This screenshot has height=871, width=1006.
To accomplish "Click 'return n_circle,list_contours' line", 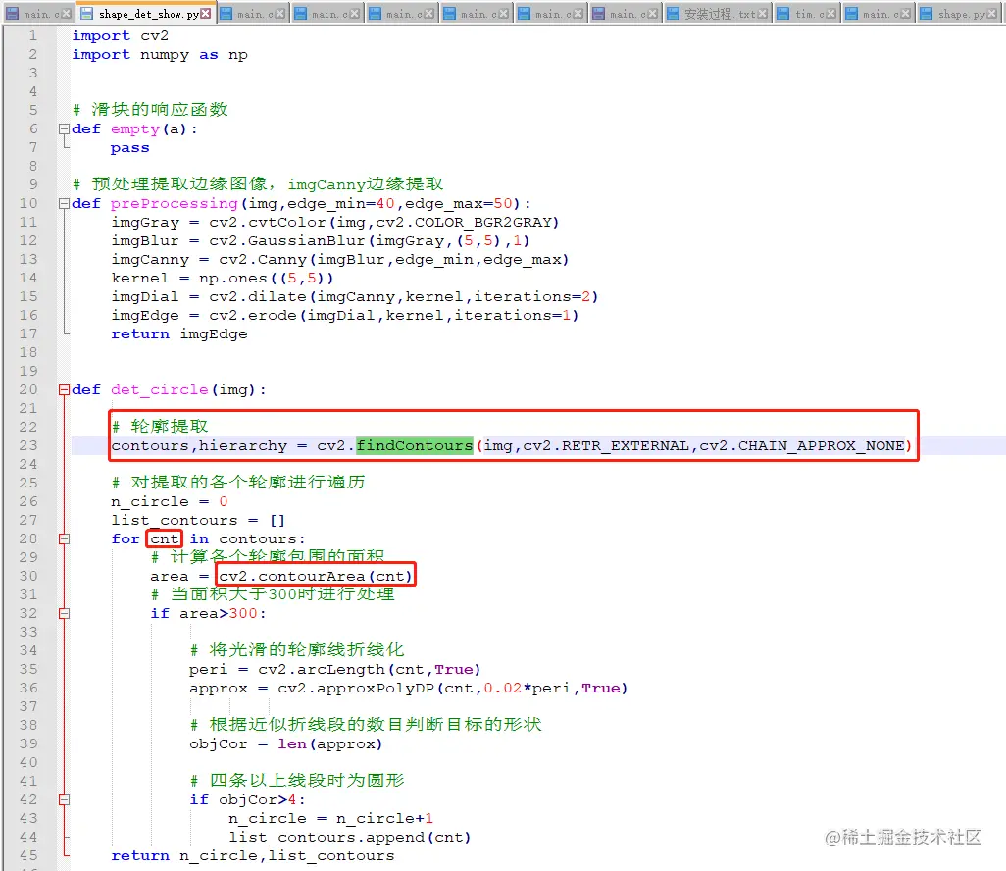I will pyautogui.click(x=253, y=855).
